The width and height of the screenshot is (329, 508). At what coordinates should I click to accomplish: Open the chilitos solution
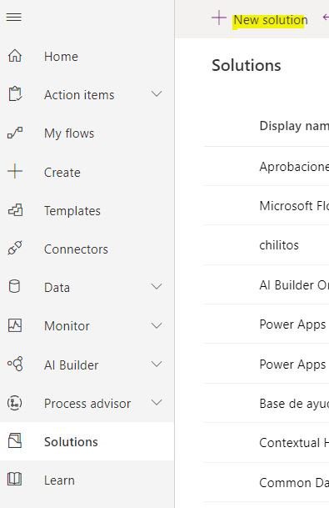pyautogui.click(x=279, y=245)
